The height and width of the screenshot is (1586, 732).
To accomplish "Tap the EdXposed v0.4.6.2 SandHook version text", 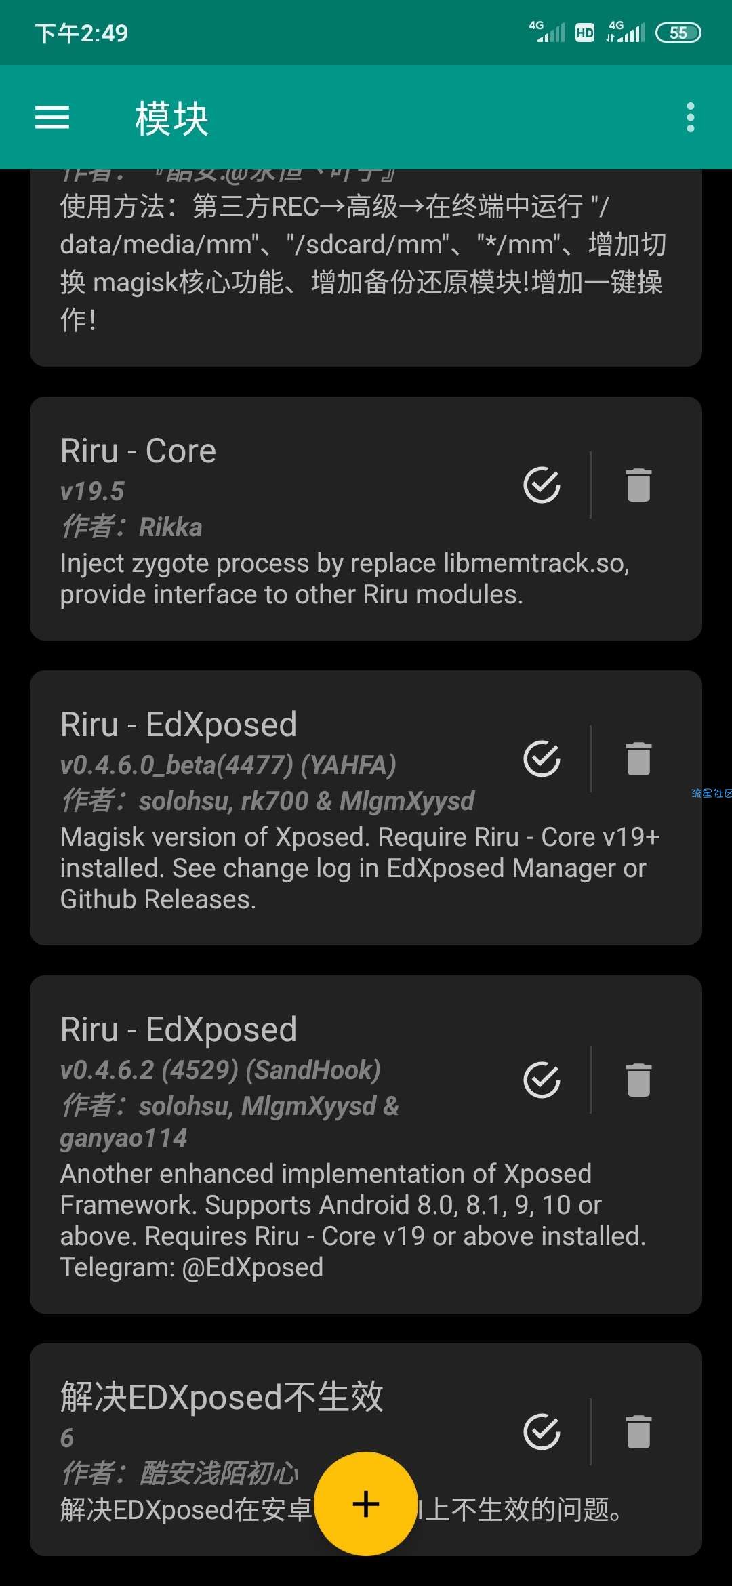I will (x=220, y=1070).
